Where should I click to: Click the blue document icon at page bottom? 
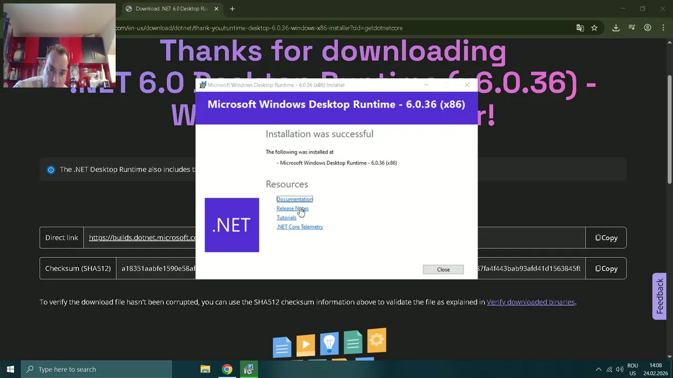tap(282, 347)
